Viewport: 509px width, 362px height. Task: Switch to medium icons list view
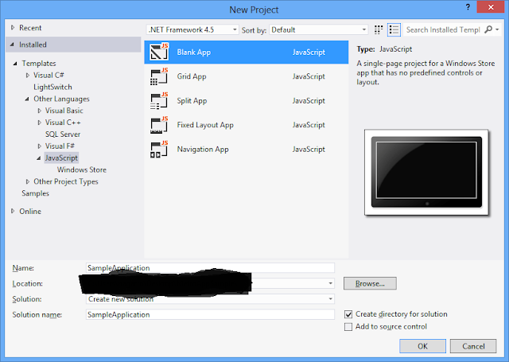(394, 30)
